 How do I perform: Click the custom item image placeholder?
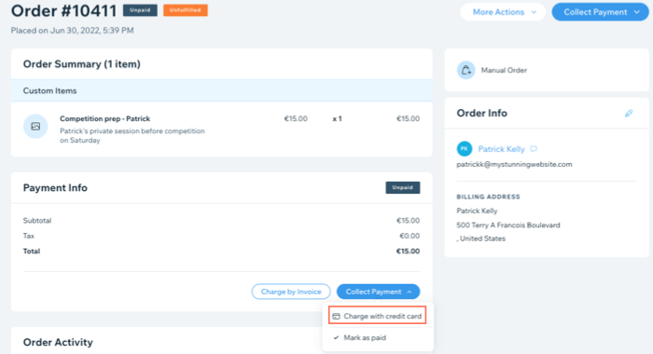(35, 126)
